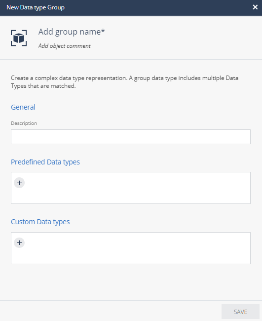
Task: Click the complex data type explanation paragraph
Action: point(124,82)
